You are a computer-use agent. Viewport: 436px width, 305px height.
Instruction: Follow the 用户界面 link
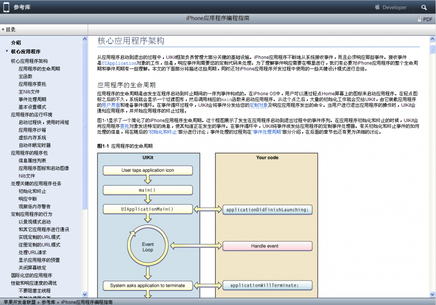(x=111, y=105)
